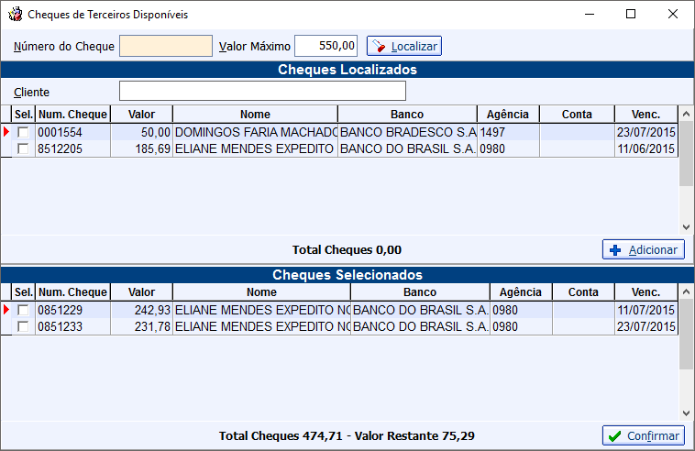Click the Valor Máximo input field
695x451 pixels.
[x=325, y=46]
